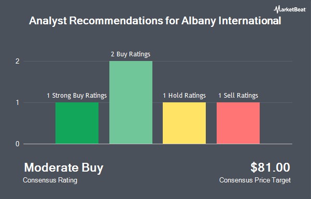The image size is (311, 199).
Task: Click the chart title text
Action: point(155,21)
